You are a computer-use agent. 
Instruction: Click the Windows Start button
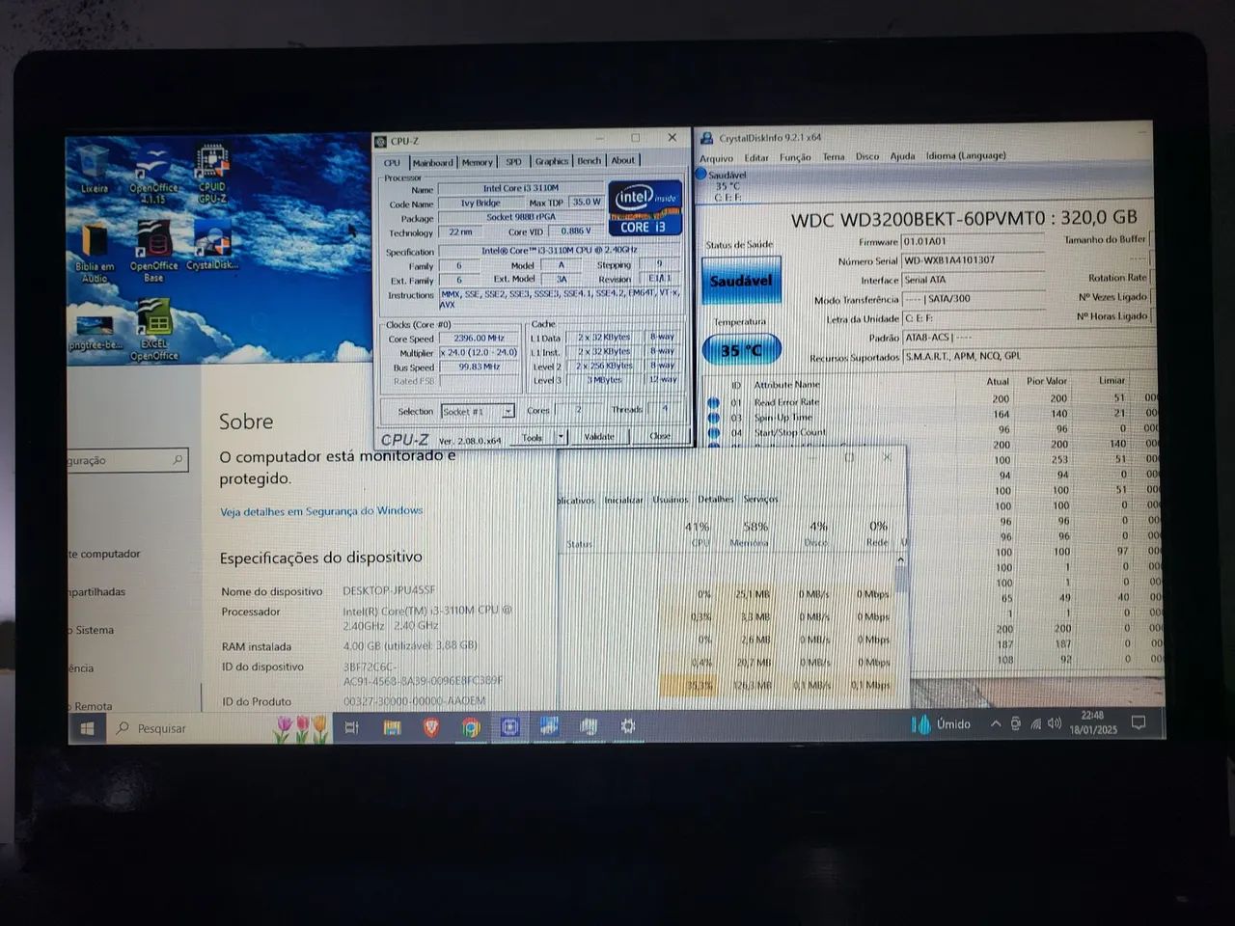[x=86, y=728]
